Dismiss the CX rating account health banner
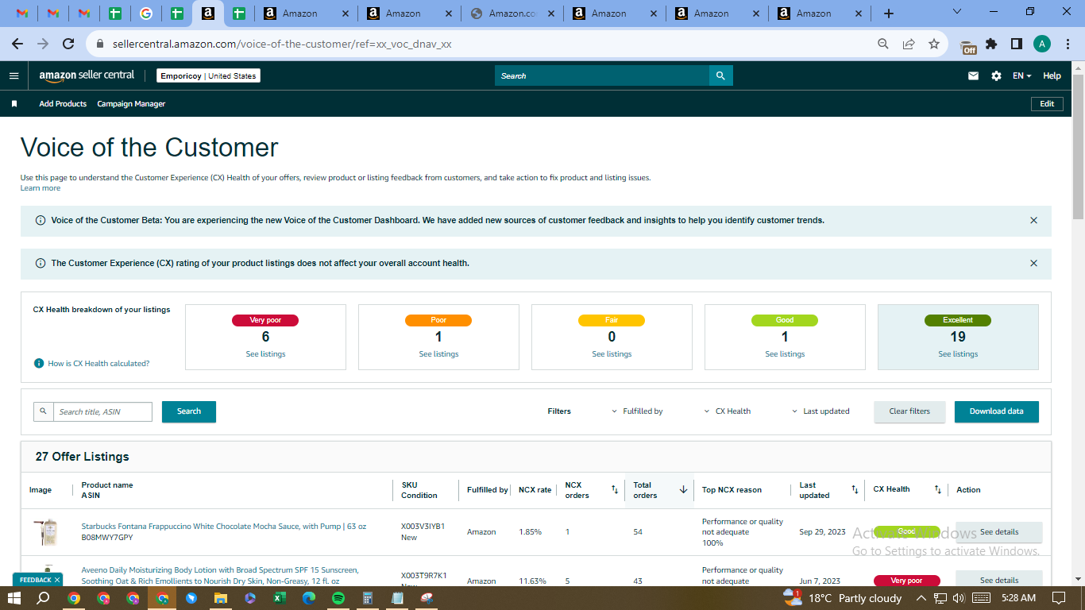The image size is (1085, 610). coord(1033,263)
